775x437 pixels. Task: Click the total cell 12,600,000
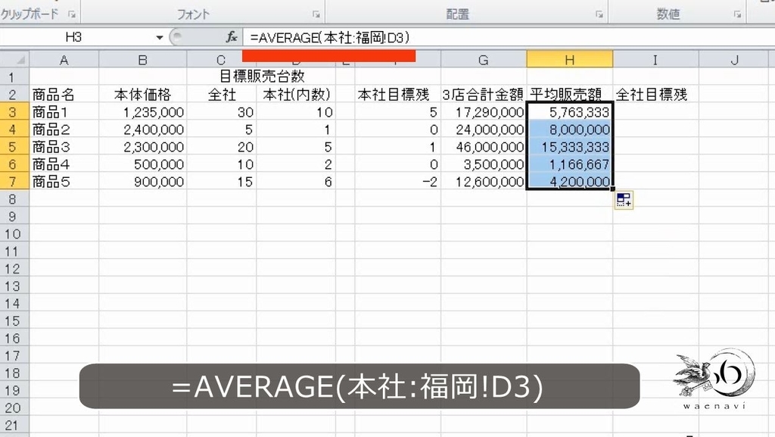pyautogui.click(x=484, y=182)
